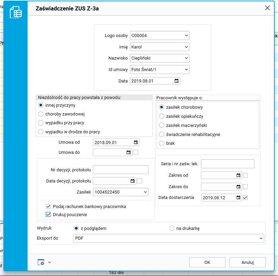The width and height of the screenshot is (278, 276).
Task: Select 'brak' radio option
Action: [162, 143]
